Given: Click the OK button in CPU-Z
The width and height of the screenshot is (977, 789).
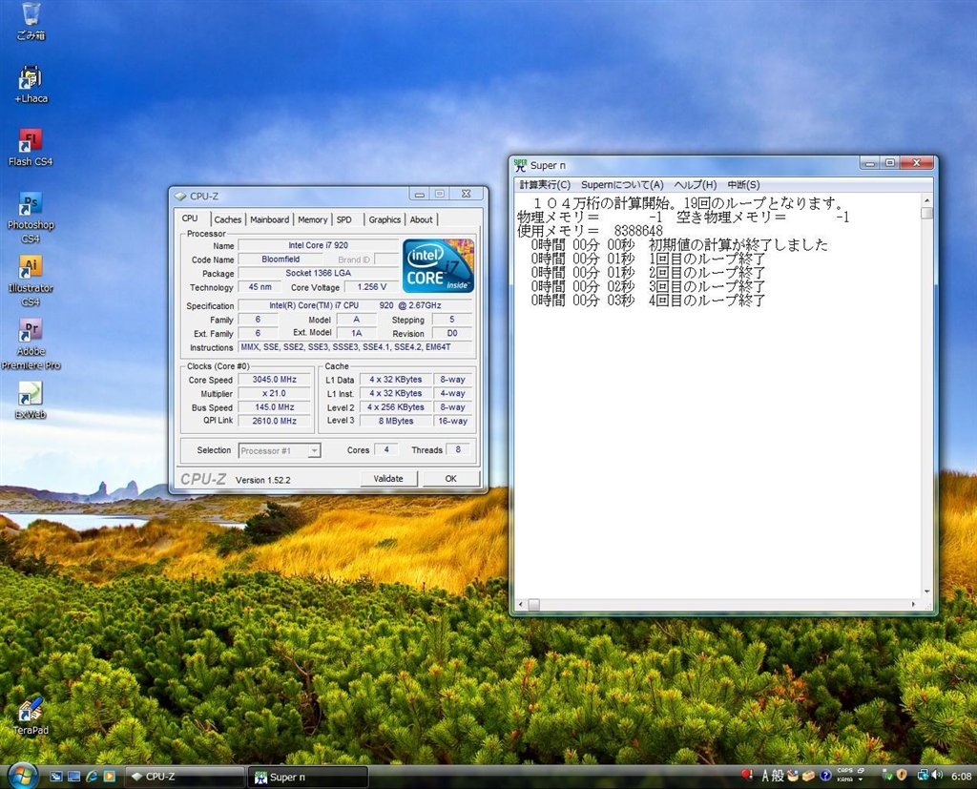Looking at the screenshot, I should pyautogui.click(x=450, y=479).
